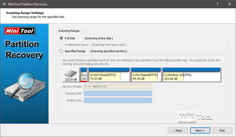Choose the Specified Range radio button
The height and width of the screenshot is (137, 236).
(x=61, y=51)
